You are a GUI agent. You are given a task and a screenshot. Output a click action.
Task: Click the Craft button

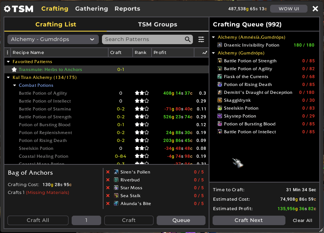pos(129,220)
